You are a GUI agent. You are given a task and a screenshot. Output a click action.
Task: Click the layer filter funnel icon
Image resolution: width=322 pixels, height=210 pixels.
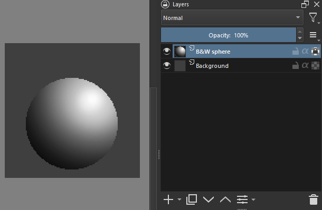coord(313,17)
